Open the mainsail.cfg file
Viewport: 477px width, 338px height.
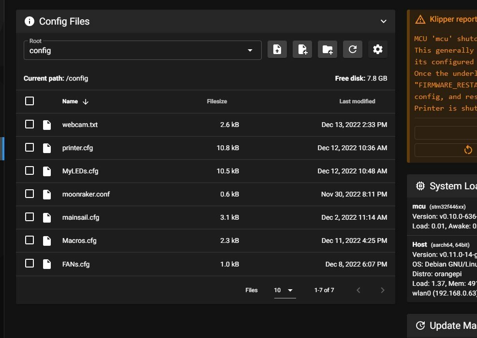pos(81,217)
